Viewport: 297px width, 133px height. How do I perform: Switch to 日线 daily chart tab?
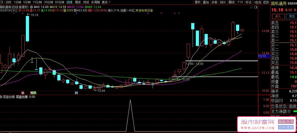(x=69, y=2)
